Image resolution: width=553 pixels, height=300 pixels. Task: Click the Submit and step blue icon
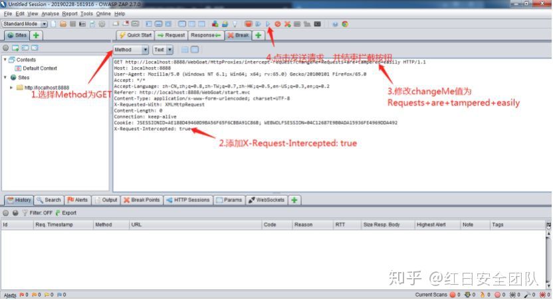click(258, 24)
